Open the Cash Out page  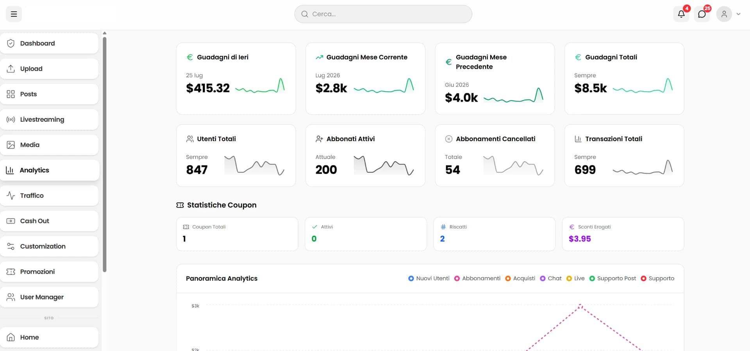[x=49, y=221]
